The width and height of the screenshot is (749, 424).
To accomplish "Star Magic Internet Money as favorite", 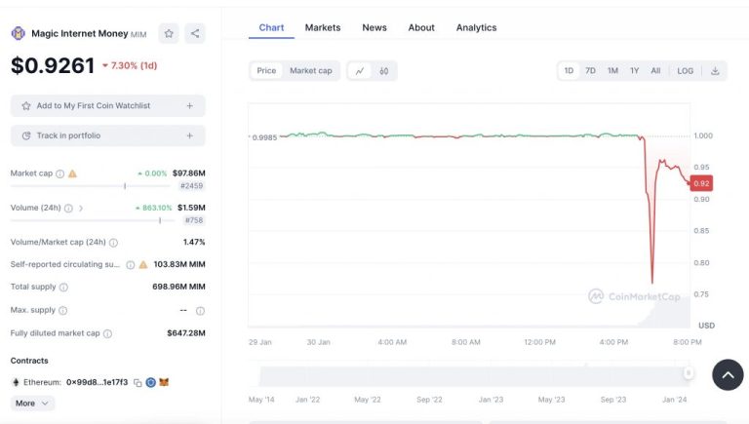I will (169, 33).
